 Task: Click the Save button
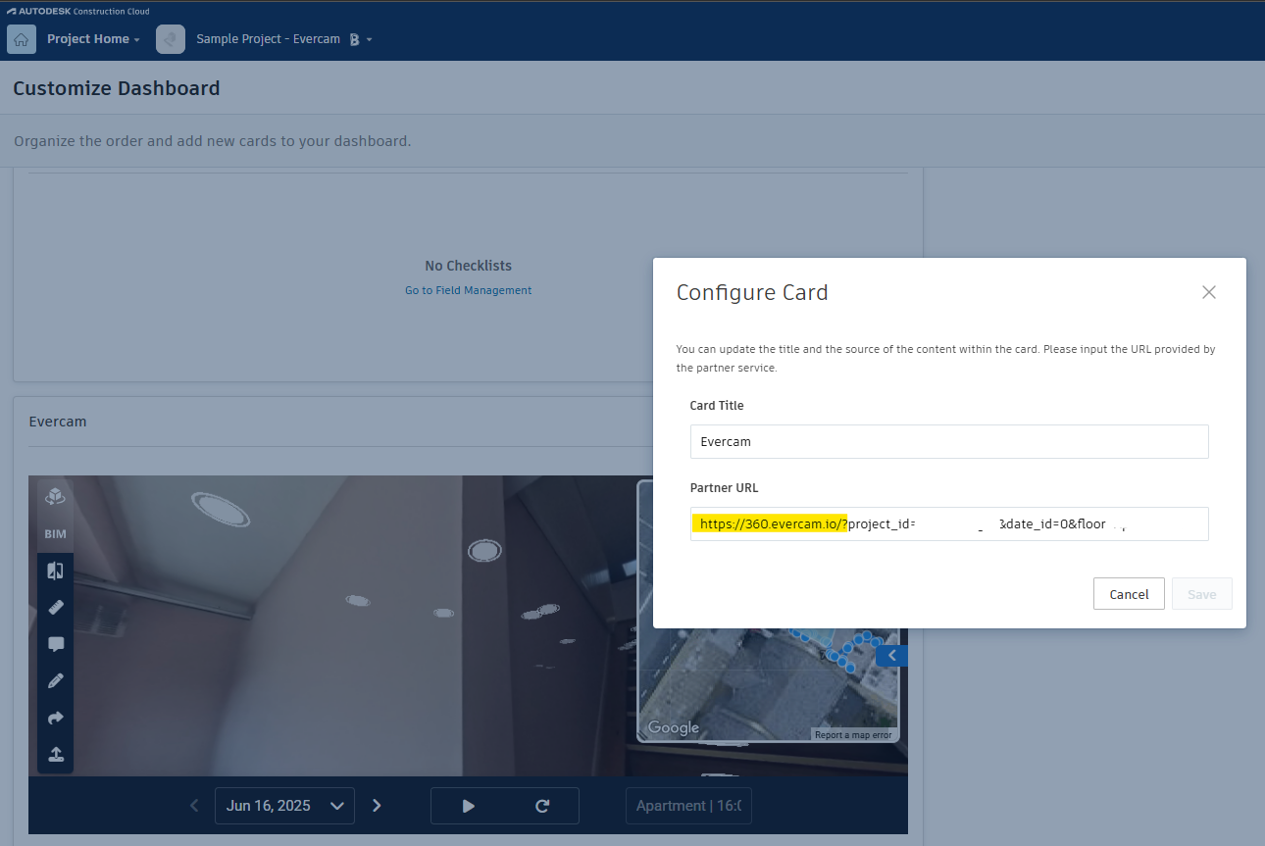pyautogui.click(x=1202, y=594)
